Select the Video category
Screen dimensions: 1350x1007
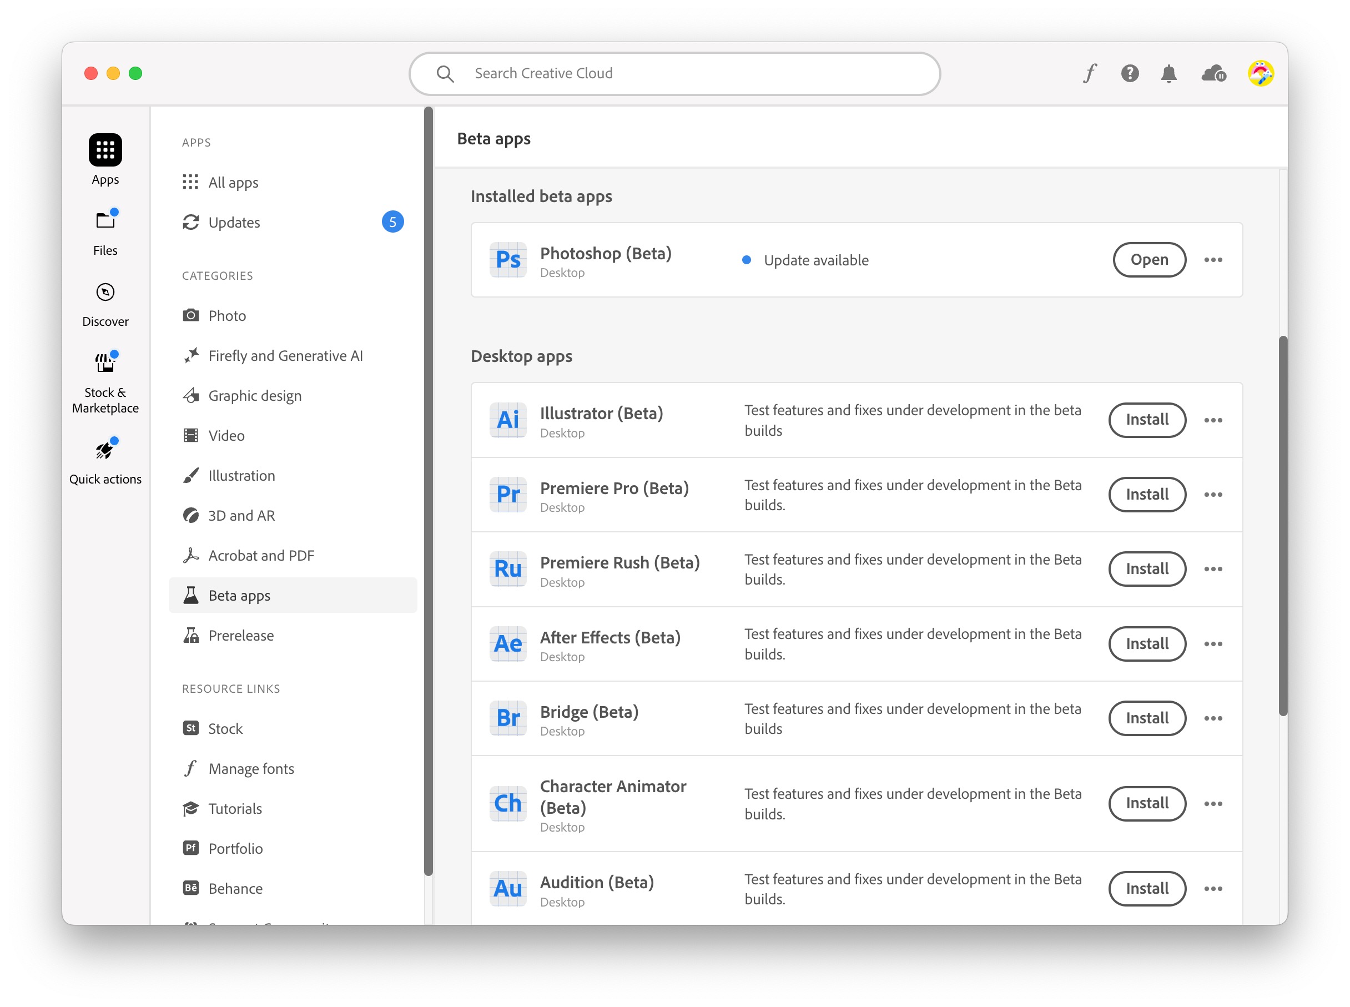[x=293, y=435]
